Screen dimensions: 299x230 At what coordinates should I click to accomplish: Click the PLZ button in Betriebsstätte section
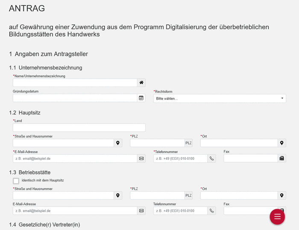(x=188, y=195)
